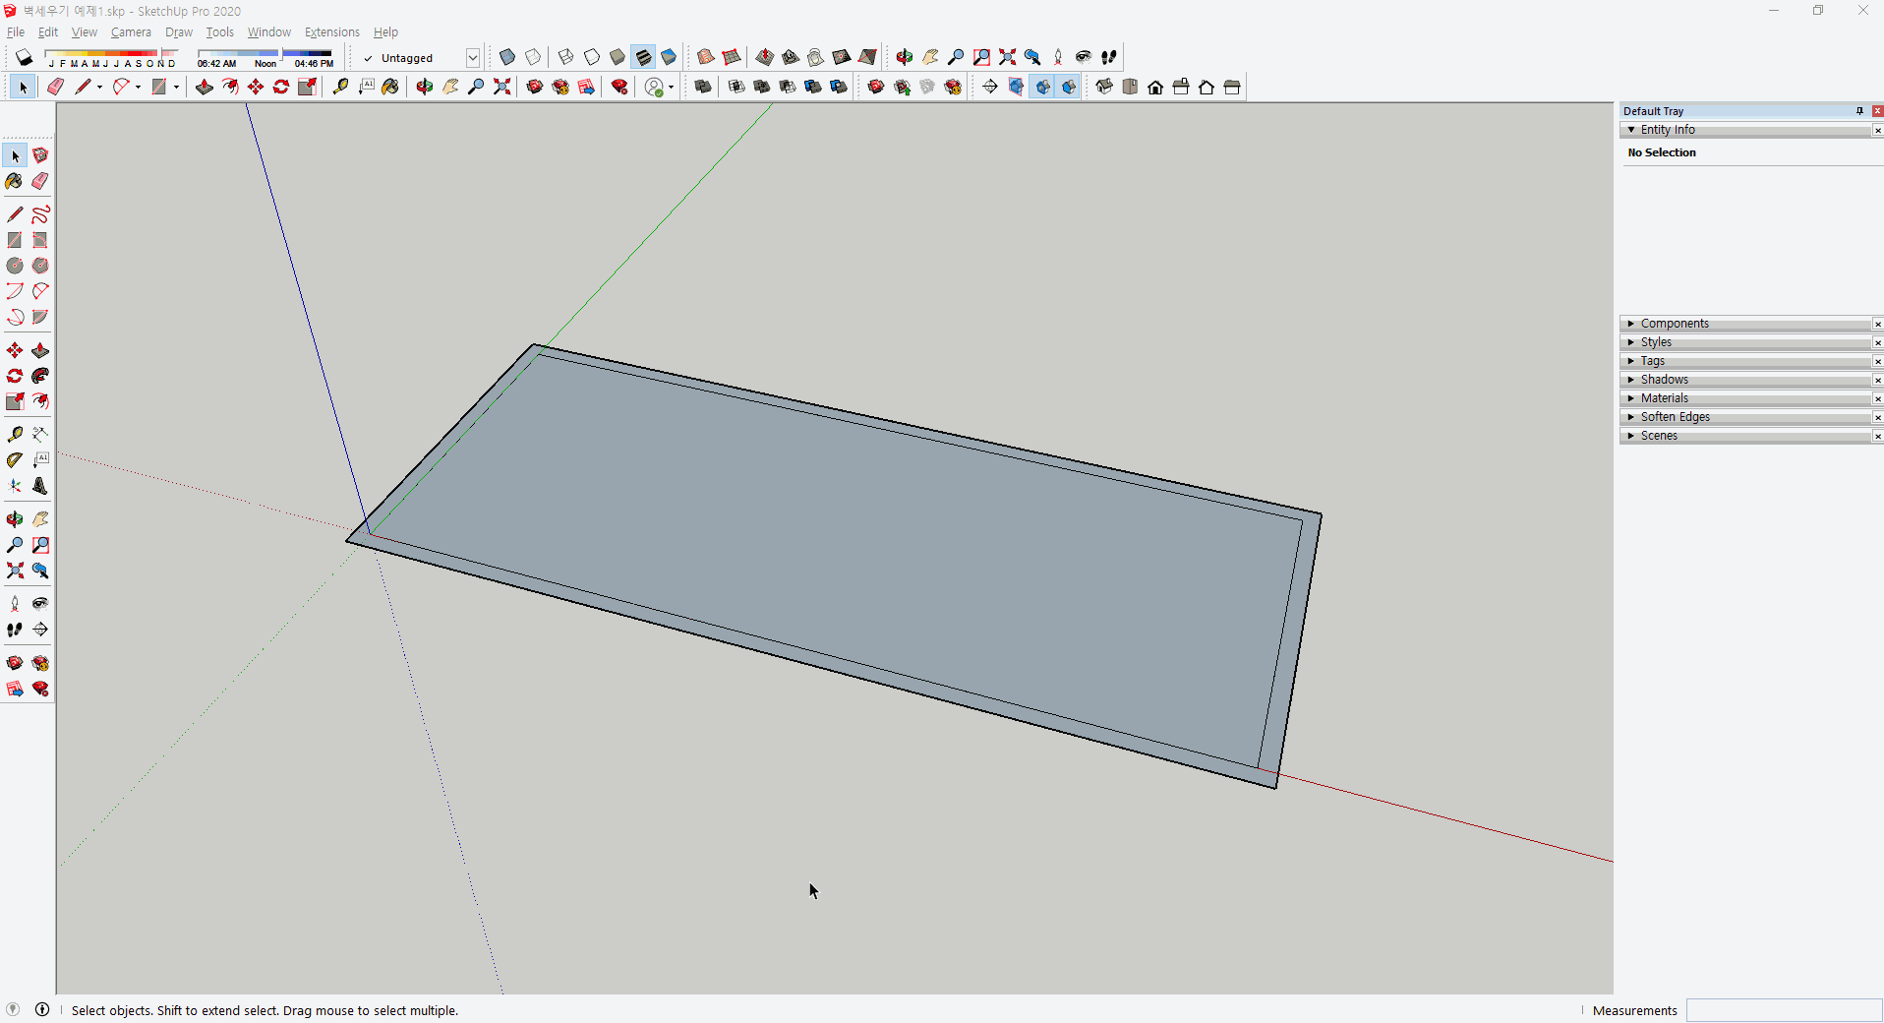Select the Freehand drawing tool
The image size is (1884, 1023).
click(40, 214)
